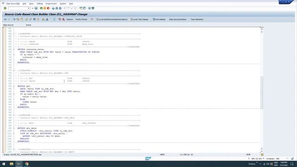Click the Class documentation button
The image size is (297, 167).
(x=178, y=19)
